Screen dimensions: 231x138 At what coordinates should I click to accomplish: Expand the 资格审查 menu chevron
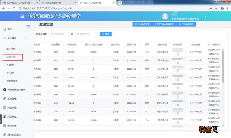26,125
